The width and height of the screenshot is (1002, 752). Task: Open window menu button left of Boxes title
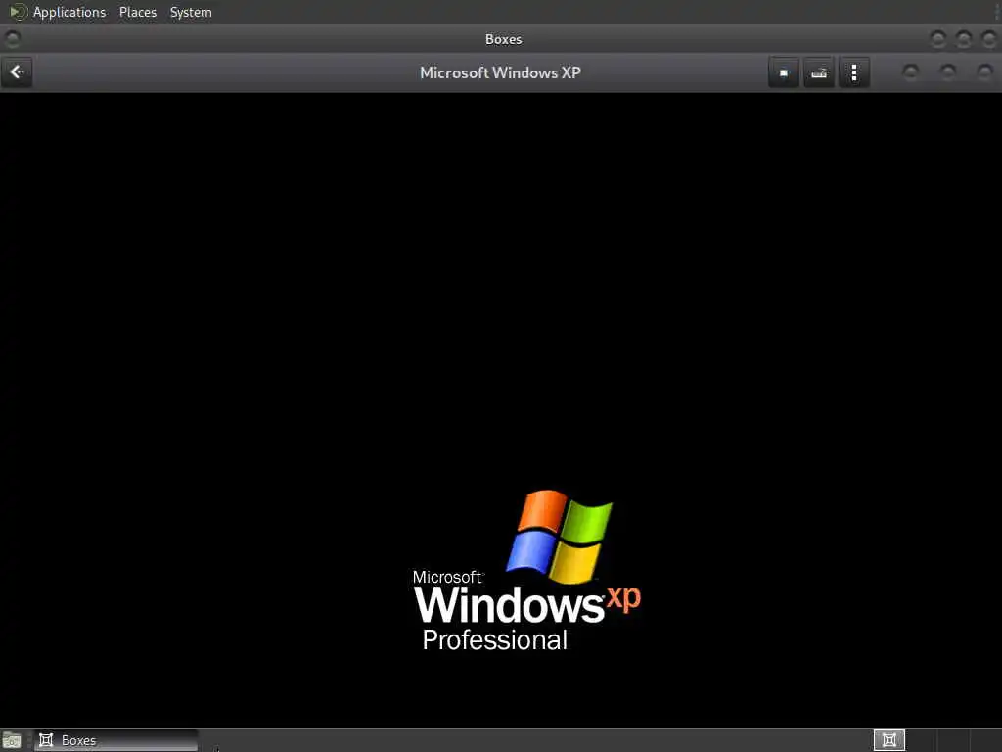click(12, 39)
